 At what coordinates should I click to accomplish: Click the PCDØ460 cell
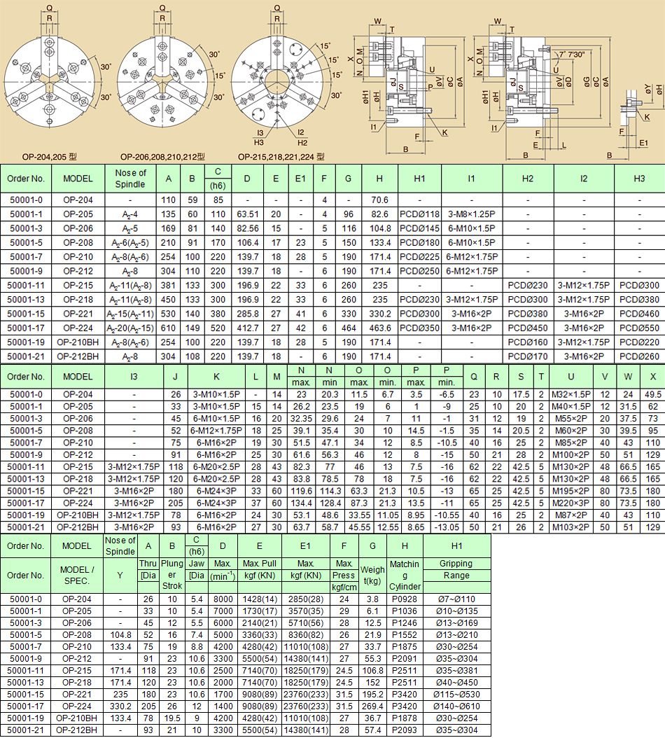coord(639,314)
